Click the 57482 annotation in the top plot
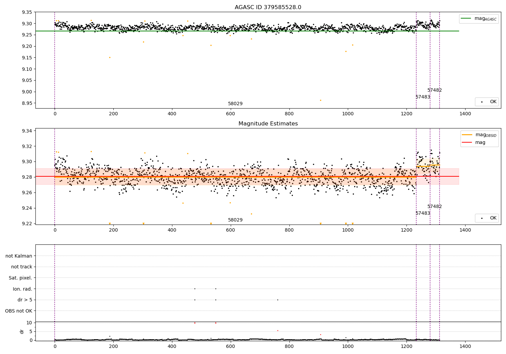This screenshot has height=354, width=506. click(x=434, y=90)
